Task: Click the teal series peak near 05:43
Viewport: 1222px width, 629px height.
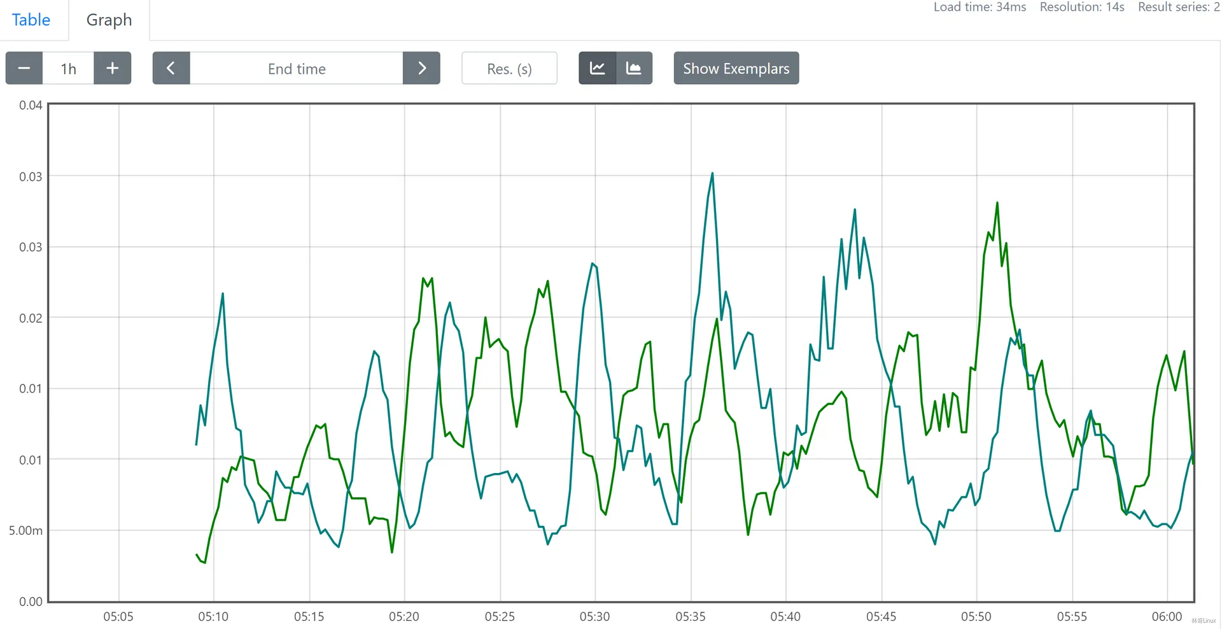Action: 854,209
